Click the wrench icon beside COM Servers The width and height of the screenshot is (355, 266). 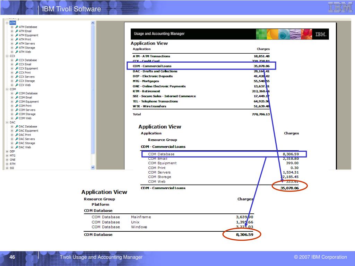click(x=17, y=110)
